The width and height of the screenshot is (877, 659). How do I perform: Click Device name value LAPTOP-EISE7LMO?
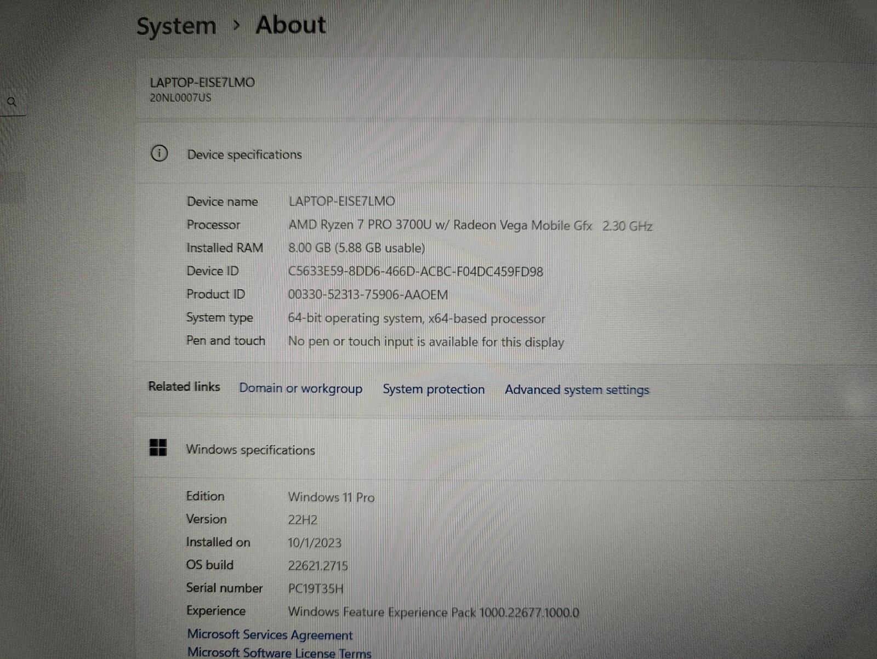point(341,201)
